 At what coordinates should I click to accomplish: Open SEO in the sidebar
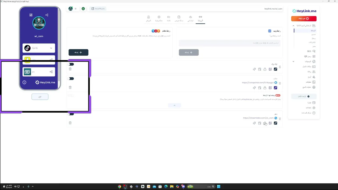pyautogui.click(x=311, y=51)
